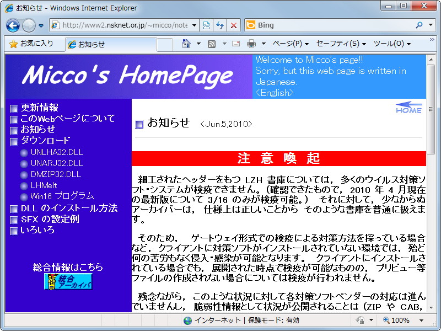
Task: Open the address bar history dropdown
Action: coord(195,25)
